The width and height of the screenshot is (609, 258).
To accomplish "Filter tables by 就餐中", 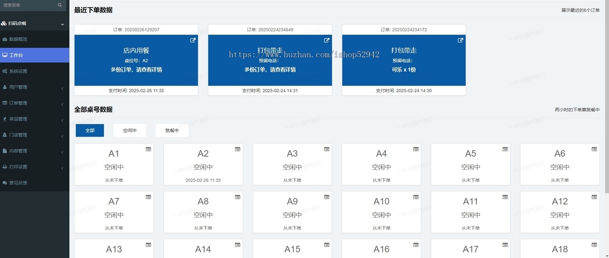I will 172,130.
